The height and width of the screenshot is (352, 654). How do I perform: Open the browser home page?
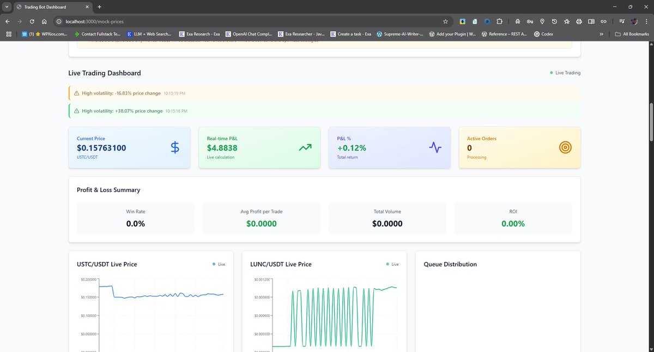coord(45,21)
